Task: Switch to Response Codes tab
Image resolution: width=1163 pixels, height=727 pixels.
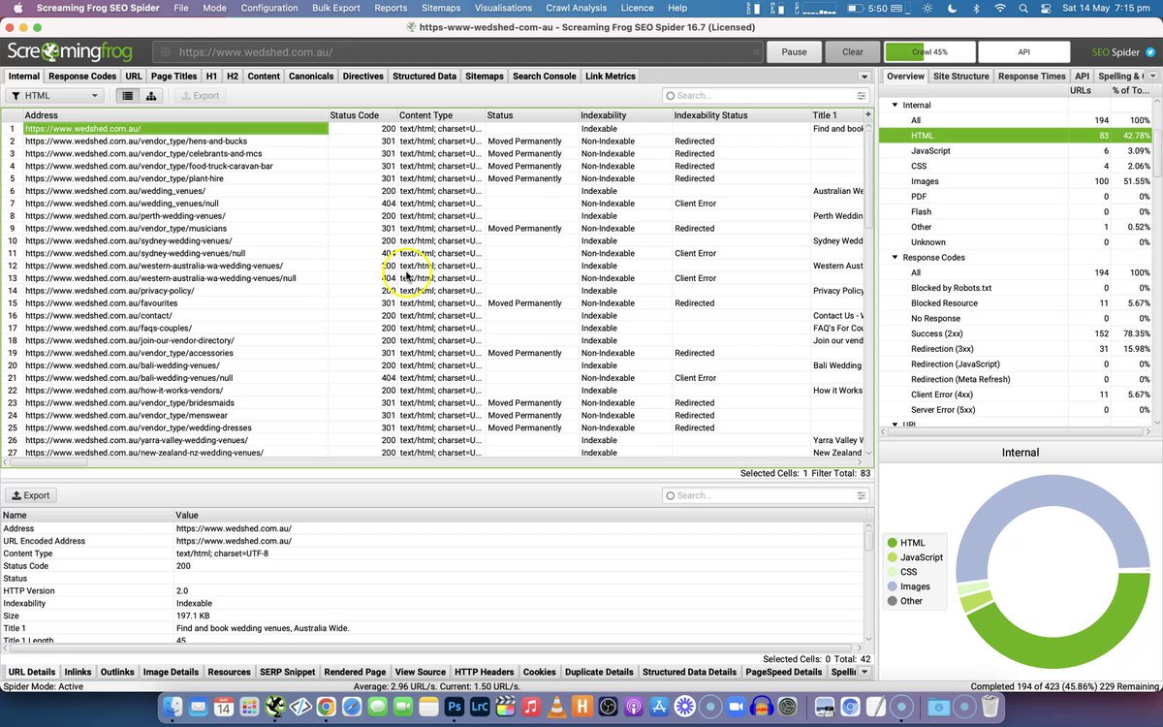Action: pos(82,76)
